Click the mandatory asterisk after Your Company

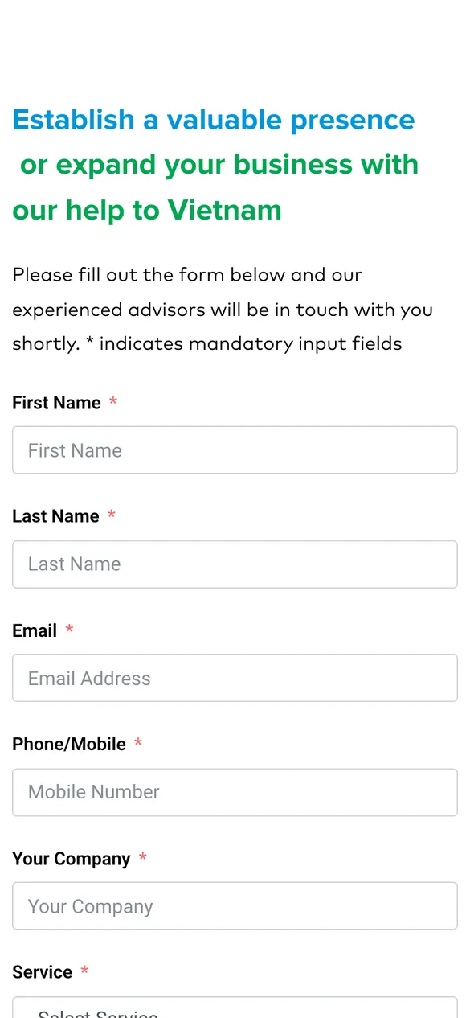[143, 856]
